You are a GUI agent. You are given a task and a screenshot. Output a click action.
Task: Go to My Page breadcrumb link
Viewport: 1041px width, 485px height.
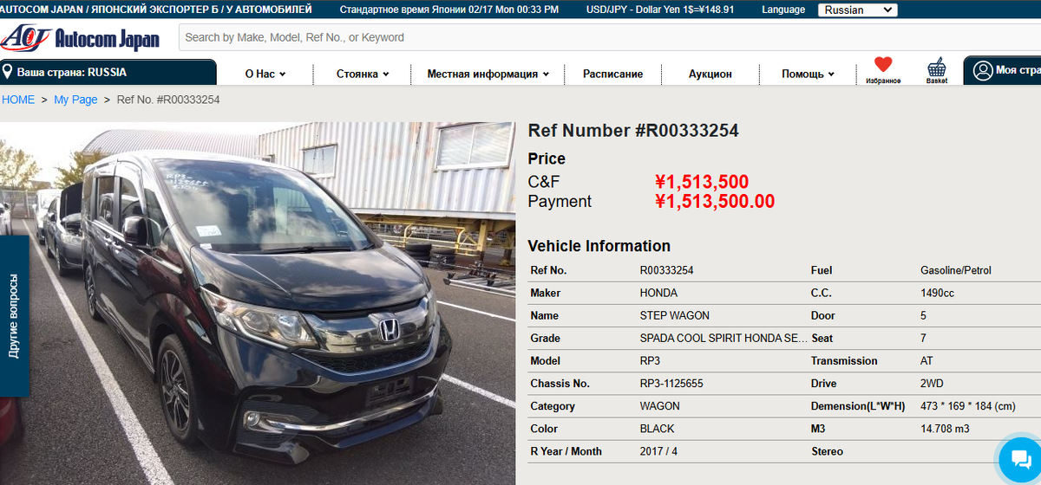tap(75, 100)
